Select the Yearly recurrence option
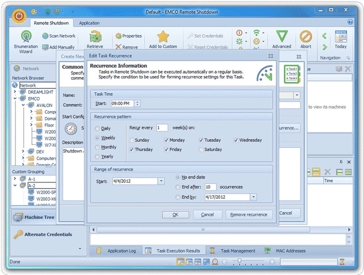The height and width of the screenshot is (275, 364). [104, 157]
